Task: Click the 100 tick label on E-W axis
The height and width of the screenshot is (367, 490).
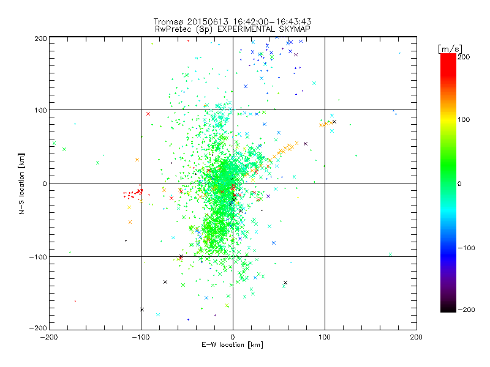Action: point(325,337)
